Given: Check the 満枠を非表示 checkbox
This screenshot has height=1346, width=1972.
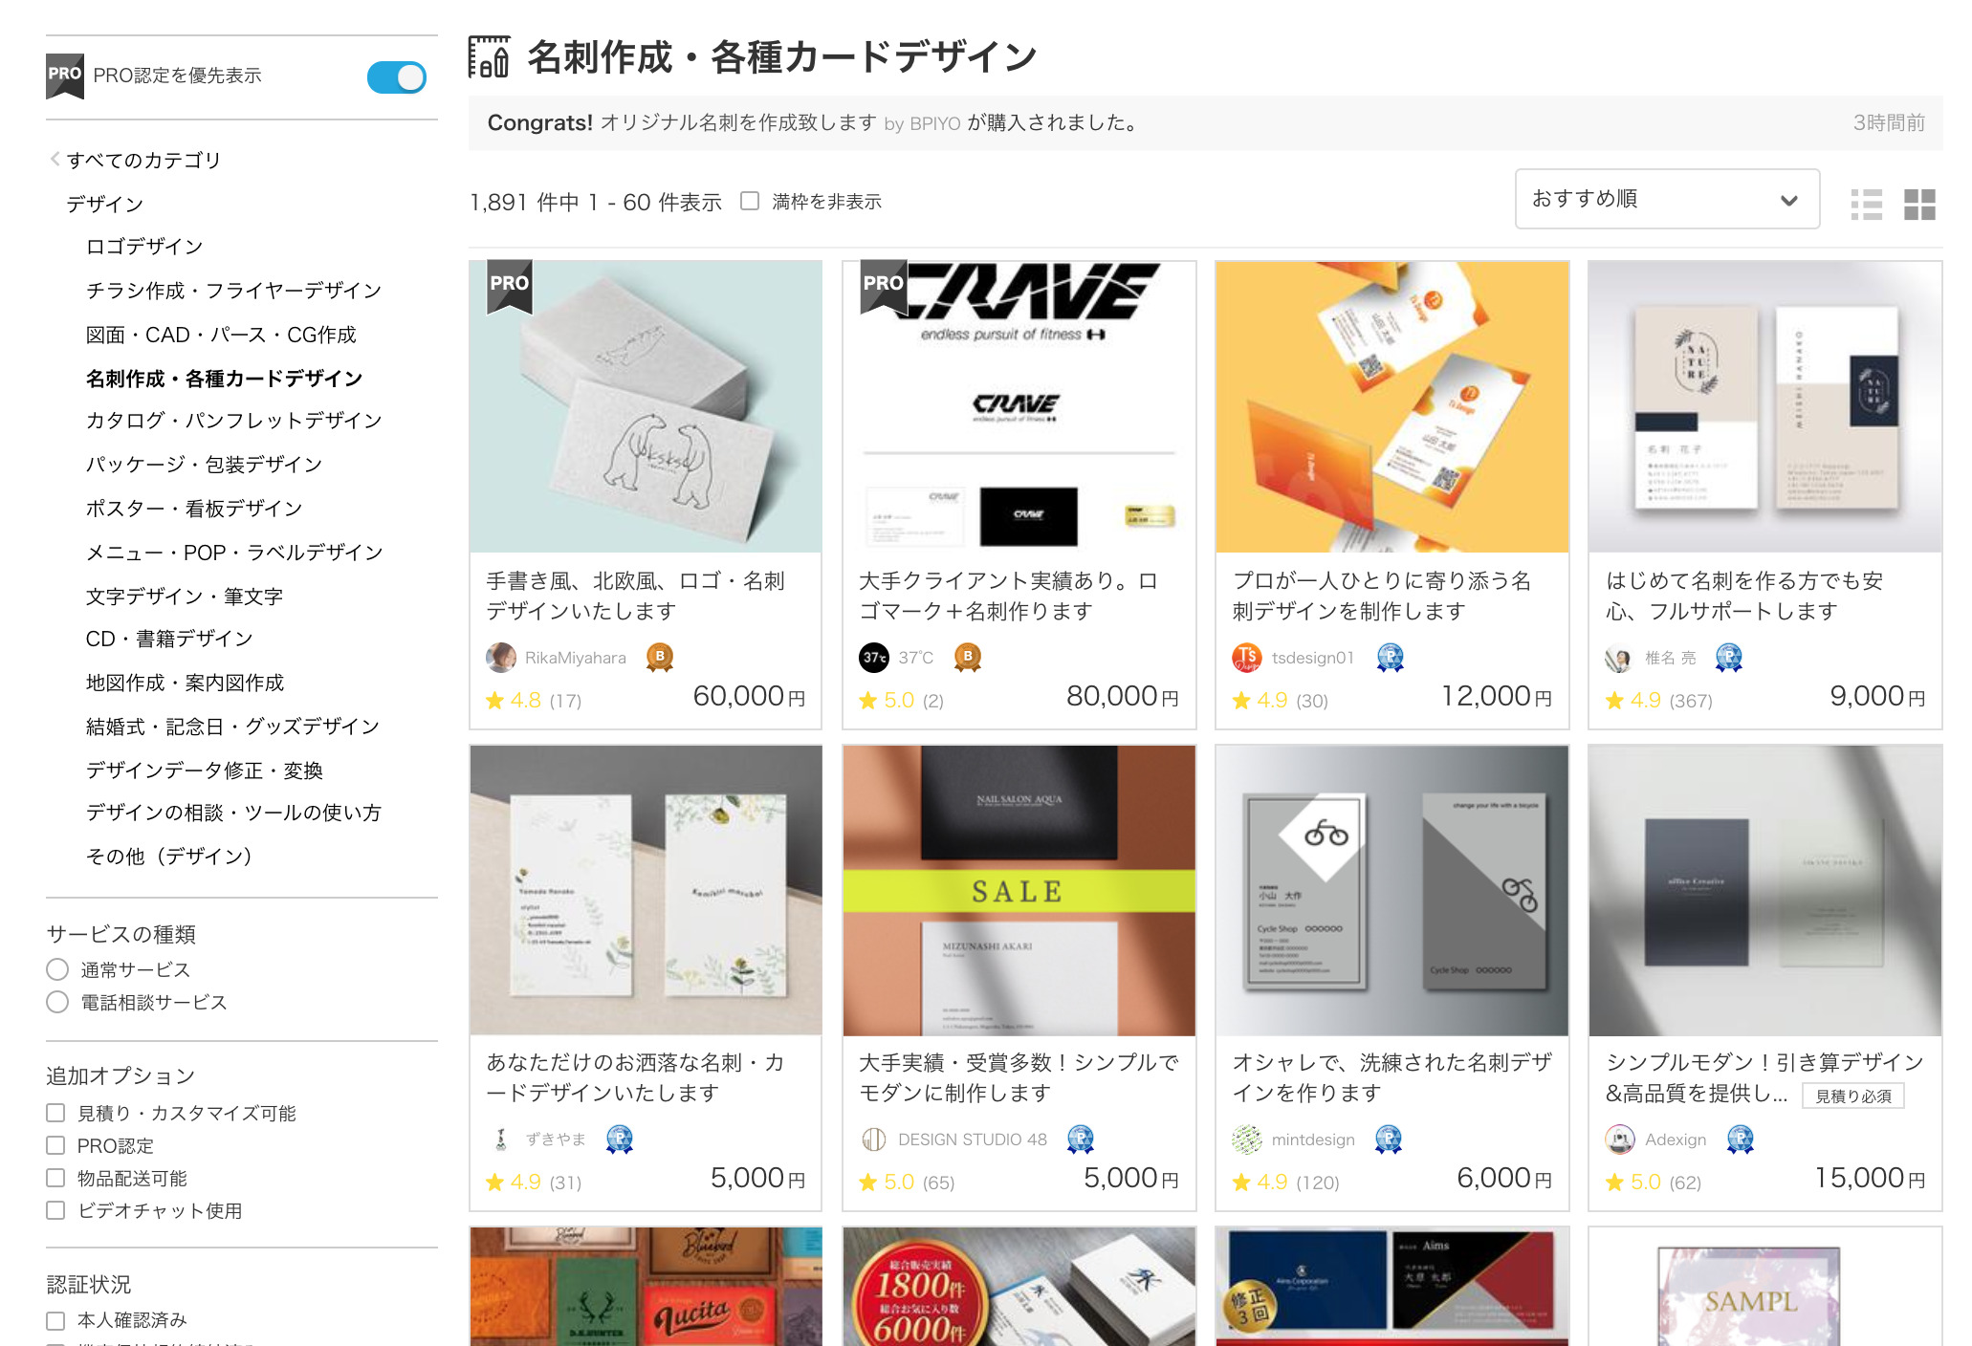Looking at the screenshot, I should point(751,201).
